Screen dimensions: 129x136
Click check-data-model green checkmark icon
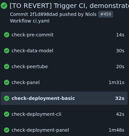click(7, 51)
